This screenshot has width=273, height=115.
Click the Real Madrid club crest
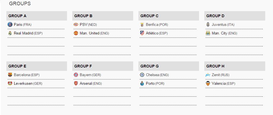coord(10,33)
